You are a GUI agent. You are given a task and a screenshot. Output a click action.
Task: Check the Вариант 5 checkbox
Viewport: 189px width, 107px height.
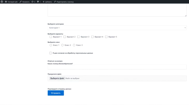[106, 37]
